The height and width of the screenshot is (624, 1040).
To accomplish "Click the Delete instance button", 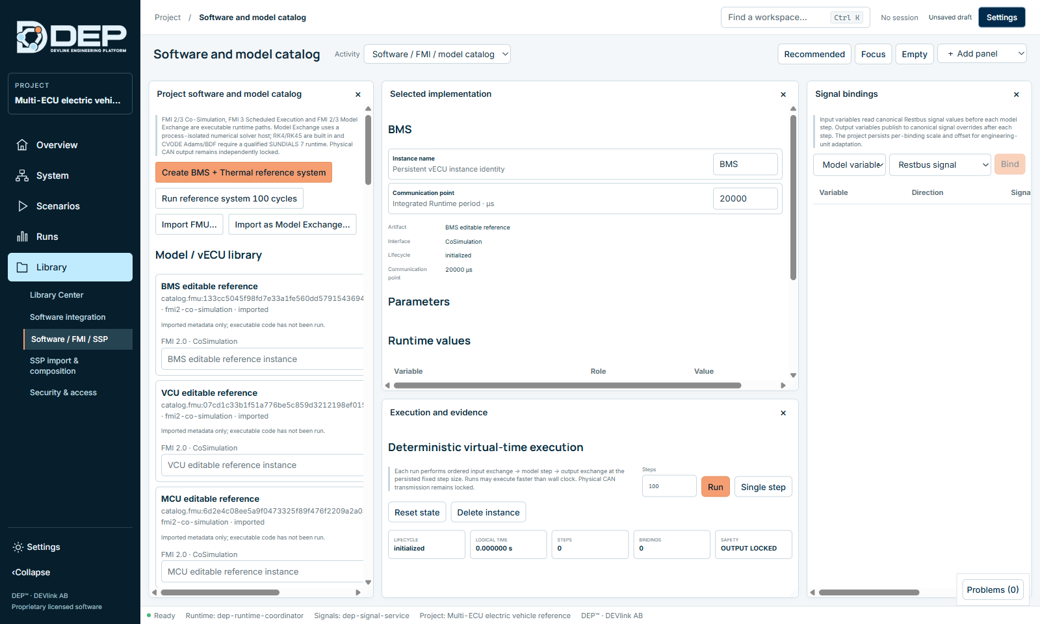I will point(488,512).
